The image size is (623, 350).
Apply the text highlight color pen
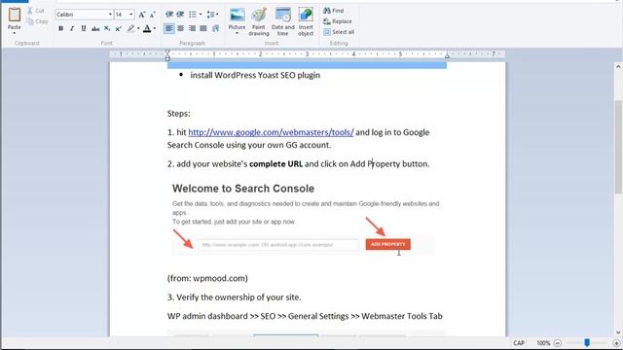click(x=130, y=28)
